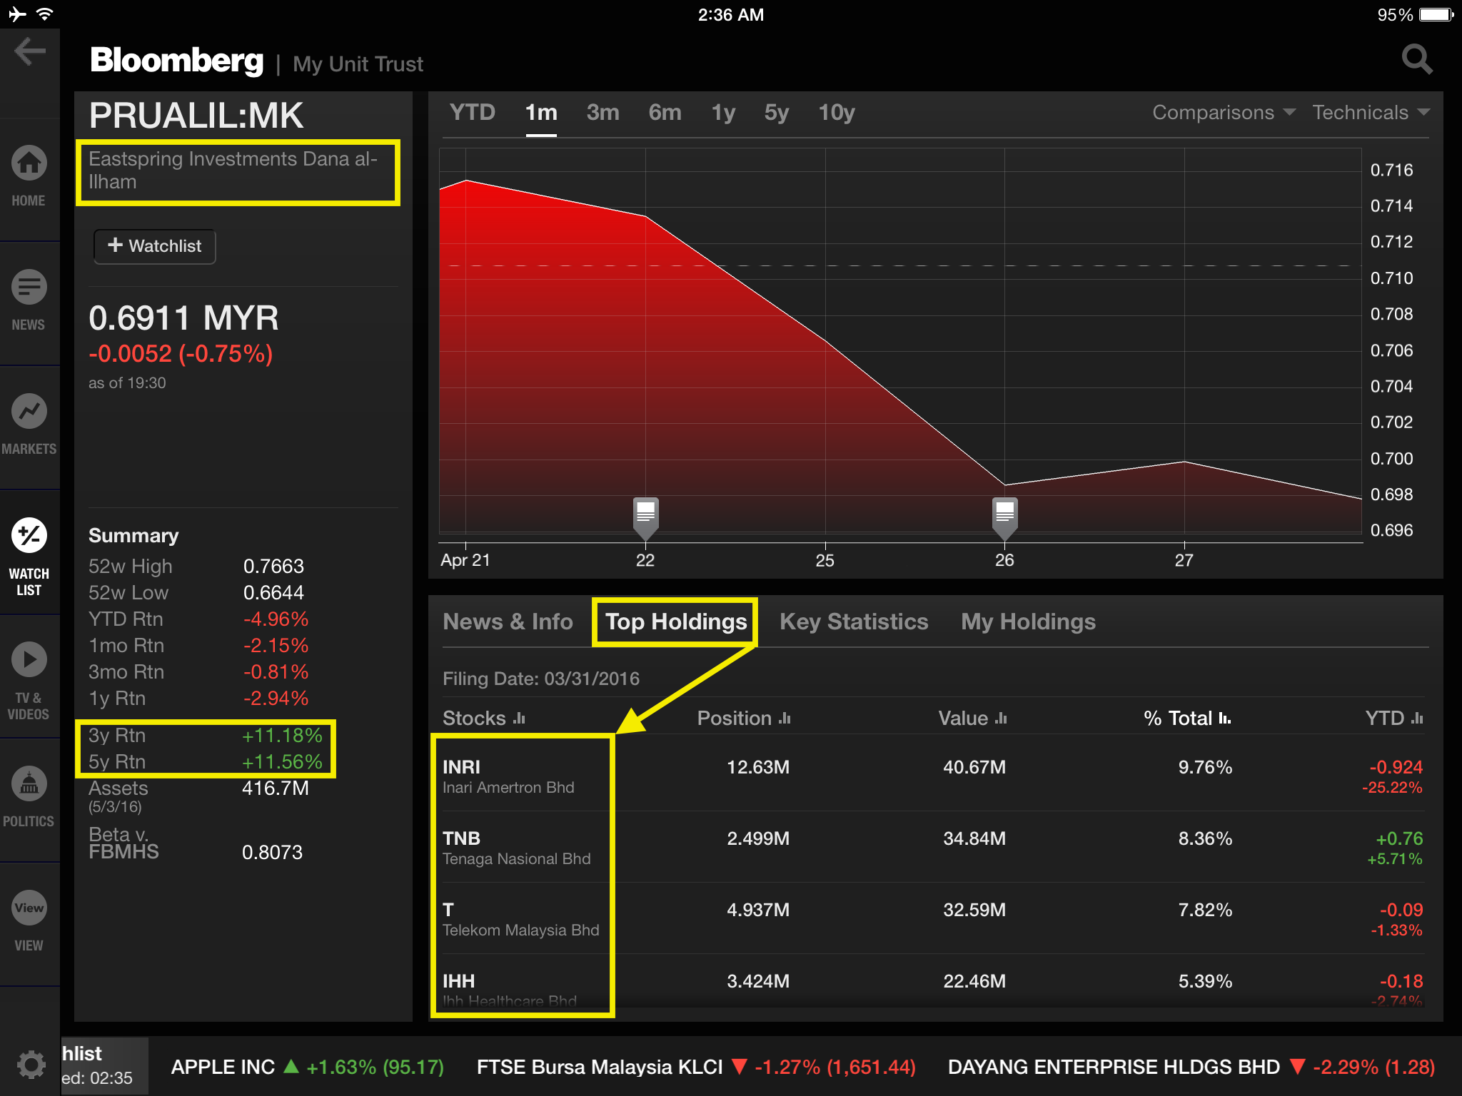Open the Politics capitol icon
1462x1096 pixels.
pyautogui.click(x=29, y=784)
